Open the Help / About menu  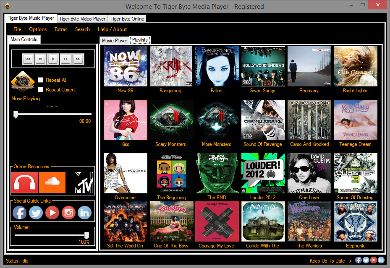click(112, 29)
